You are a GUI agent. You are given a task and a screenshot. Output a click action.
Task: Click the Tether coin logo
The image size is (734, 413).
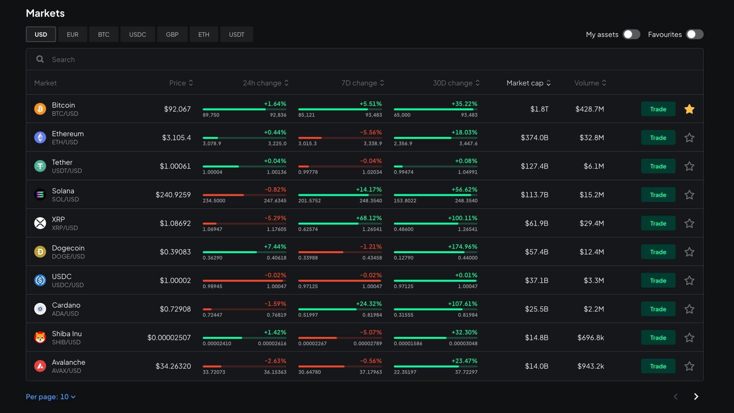(40, 166)
